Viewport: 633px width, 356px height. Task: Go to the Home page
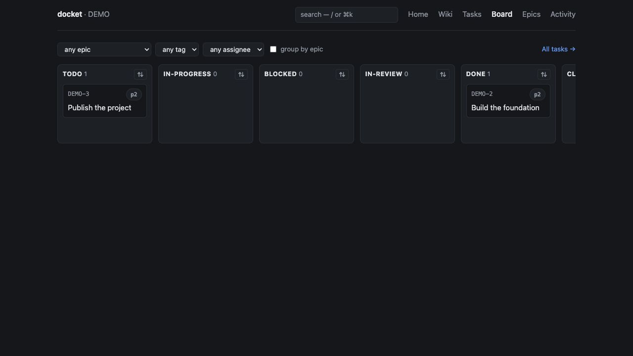coord(418,14)
